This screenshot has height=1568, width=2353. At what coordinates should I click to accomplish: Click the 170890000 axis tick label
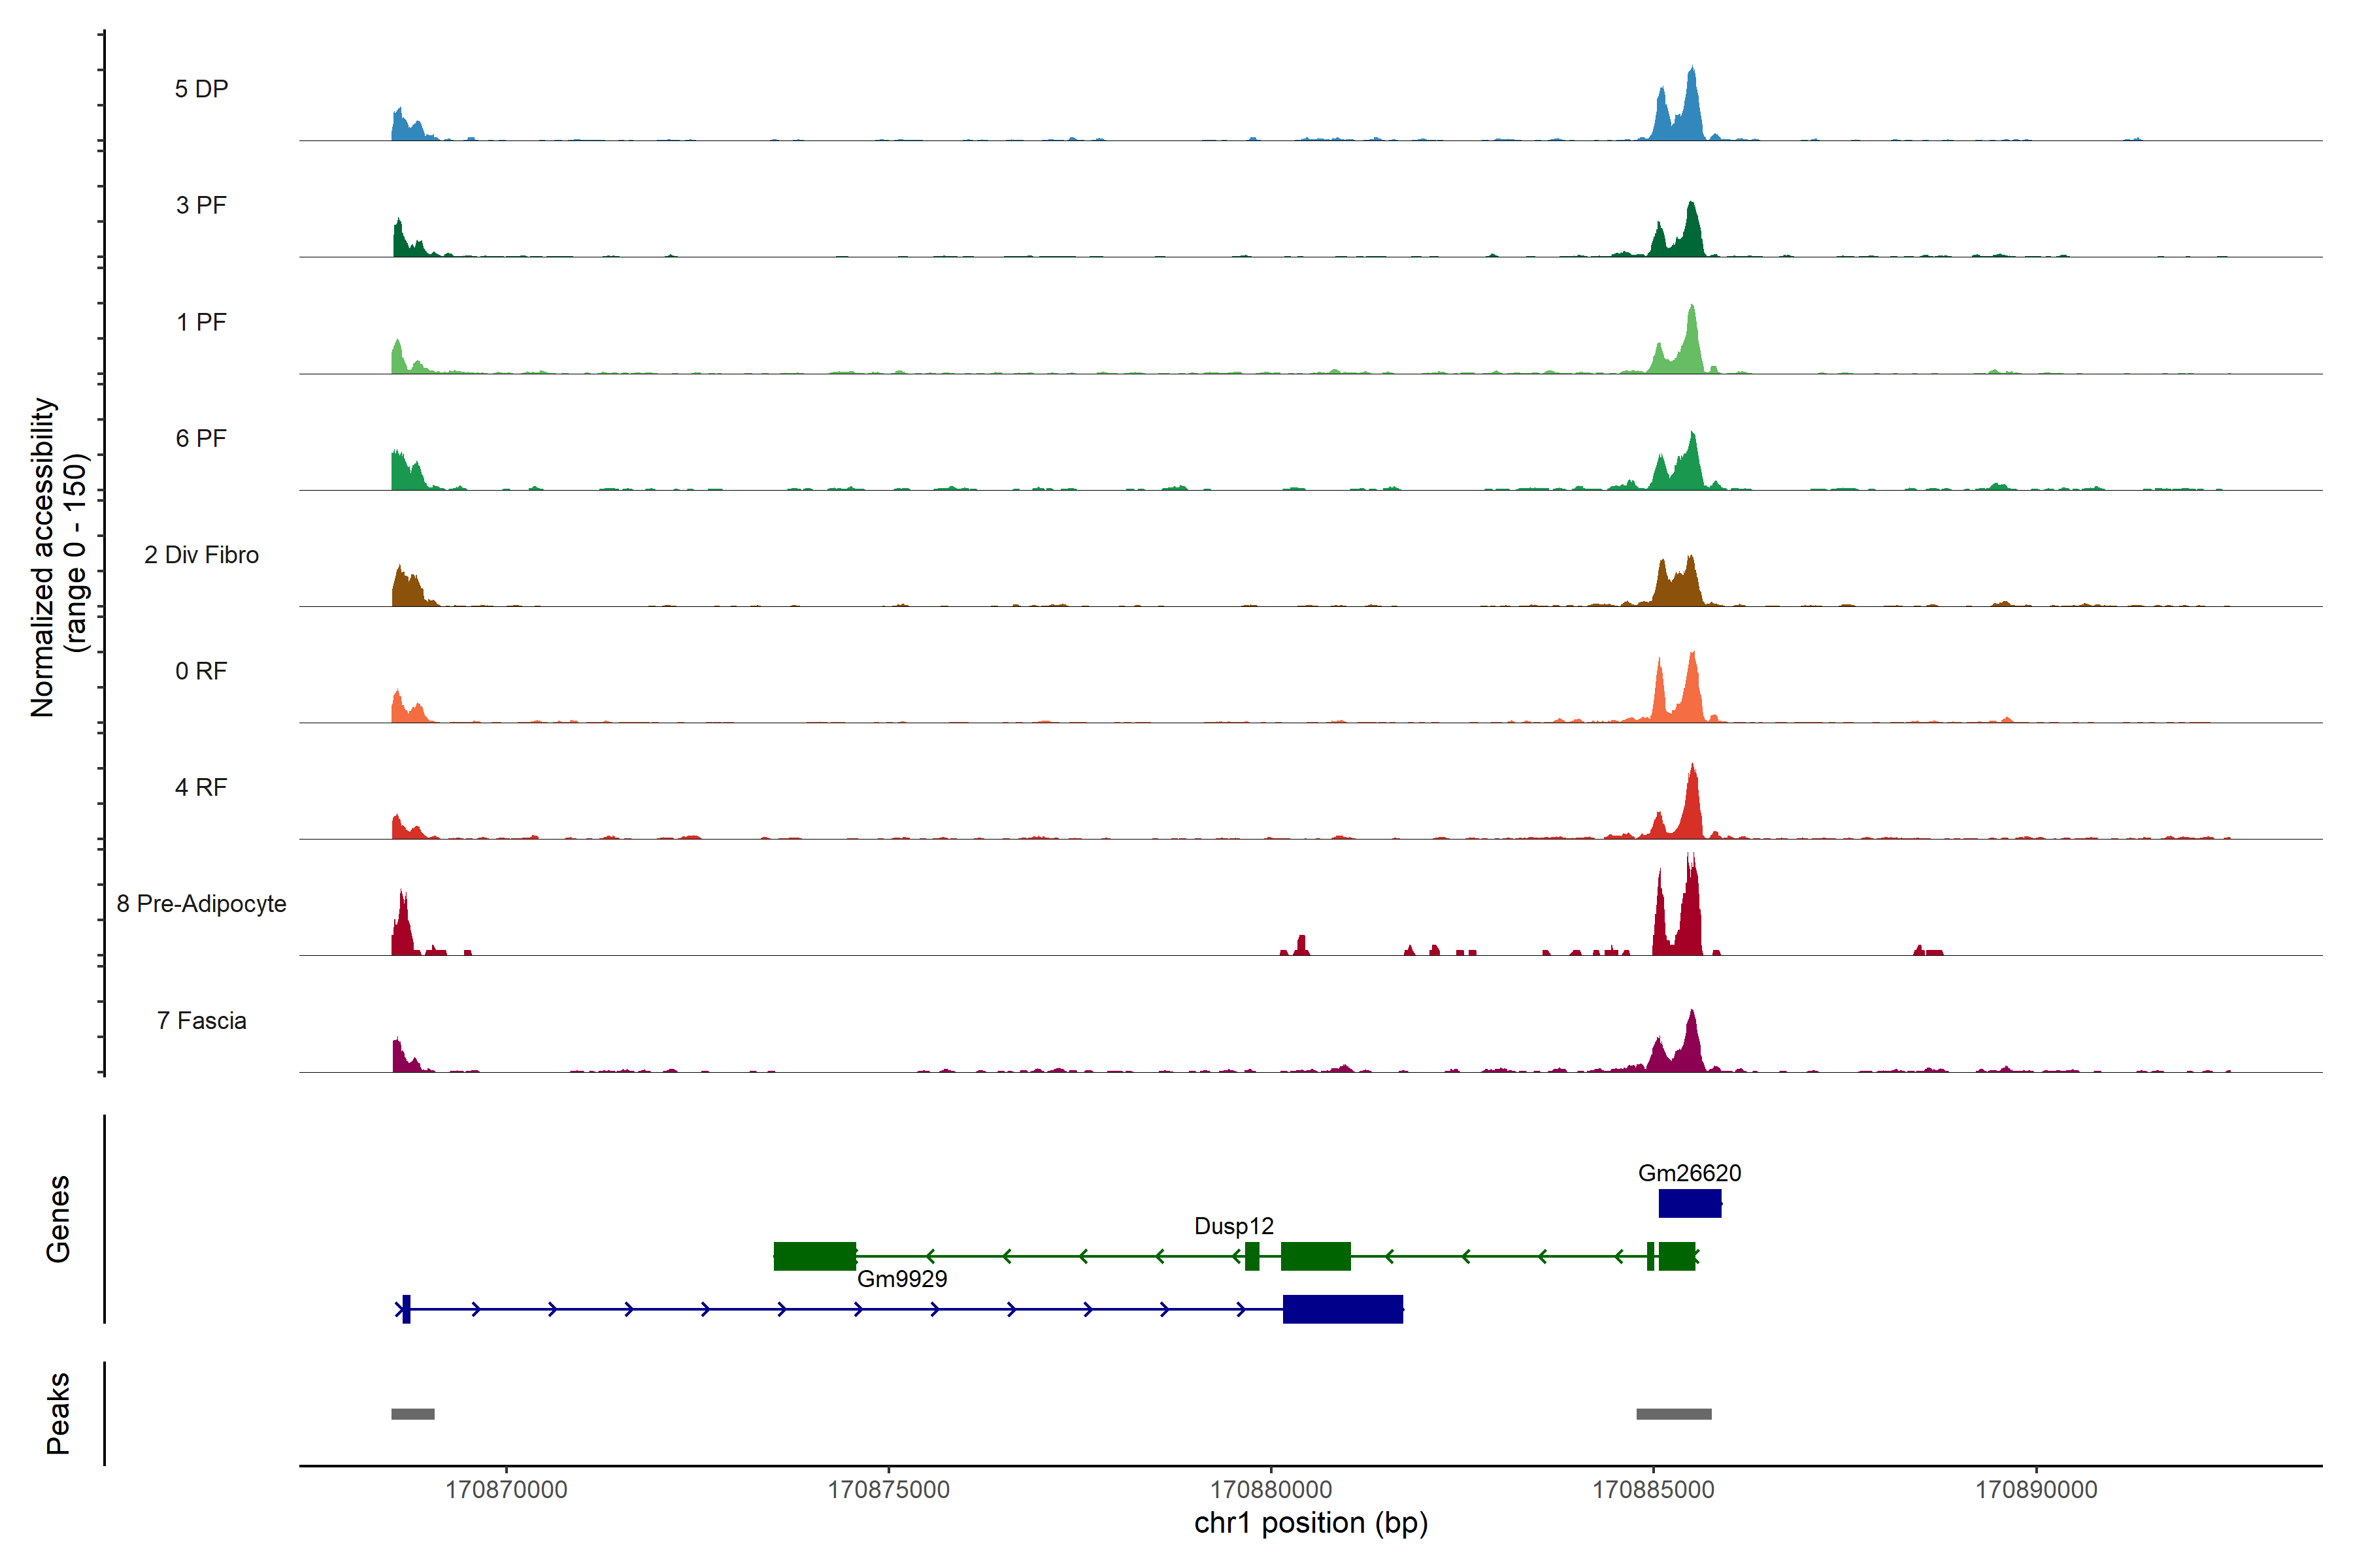[x=2036, y=1490]
